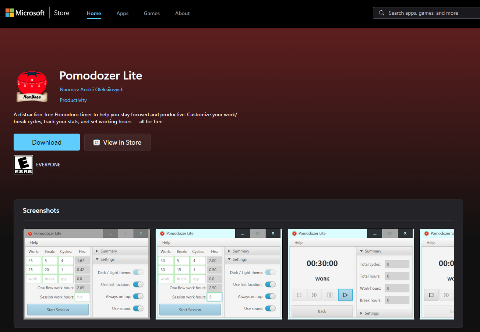The height and width of the screenshot is (332, 480).
Task: Click the Microsoft logo in the header
Action: (25, 13)
